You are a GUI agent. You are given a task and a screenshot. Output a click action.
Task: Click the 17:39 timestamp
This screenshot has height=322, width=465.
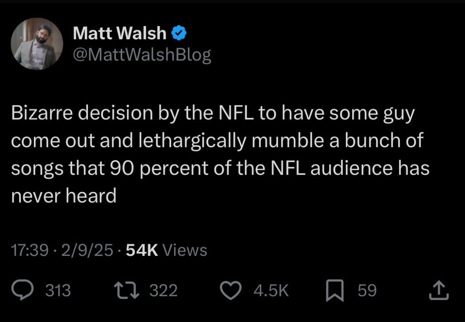point(30,250)
